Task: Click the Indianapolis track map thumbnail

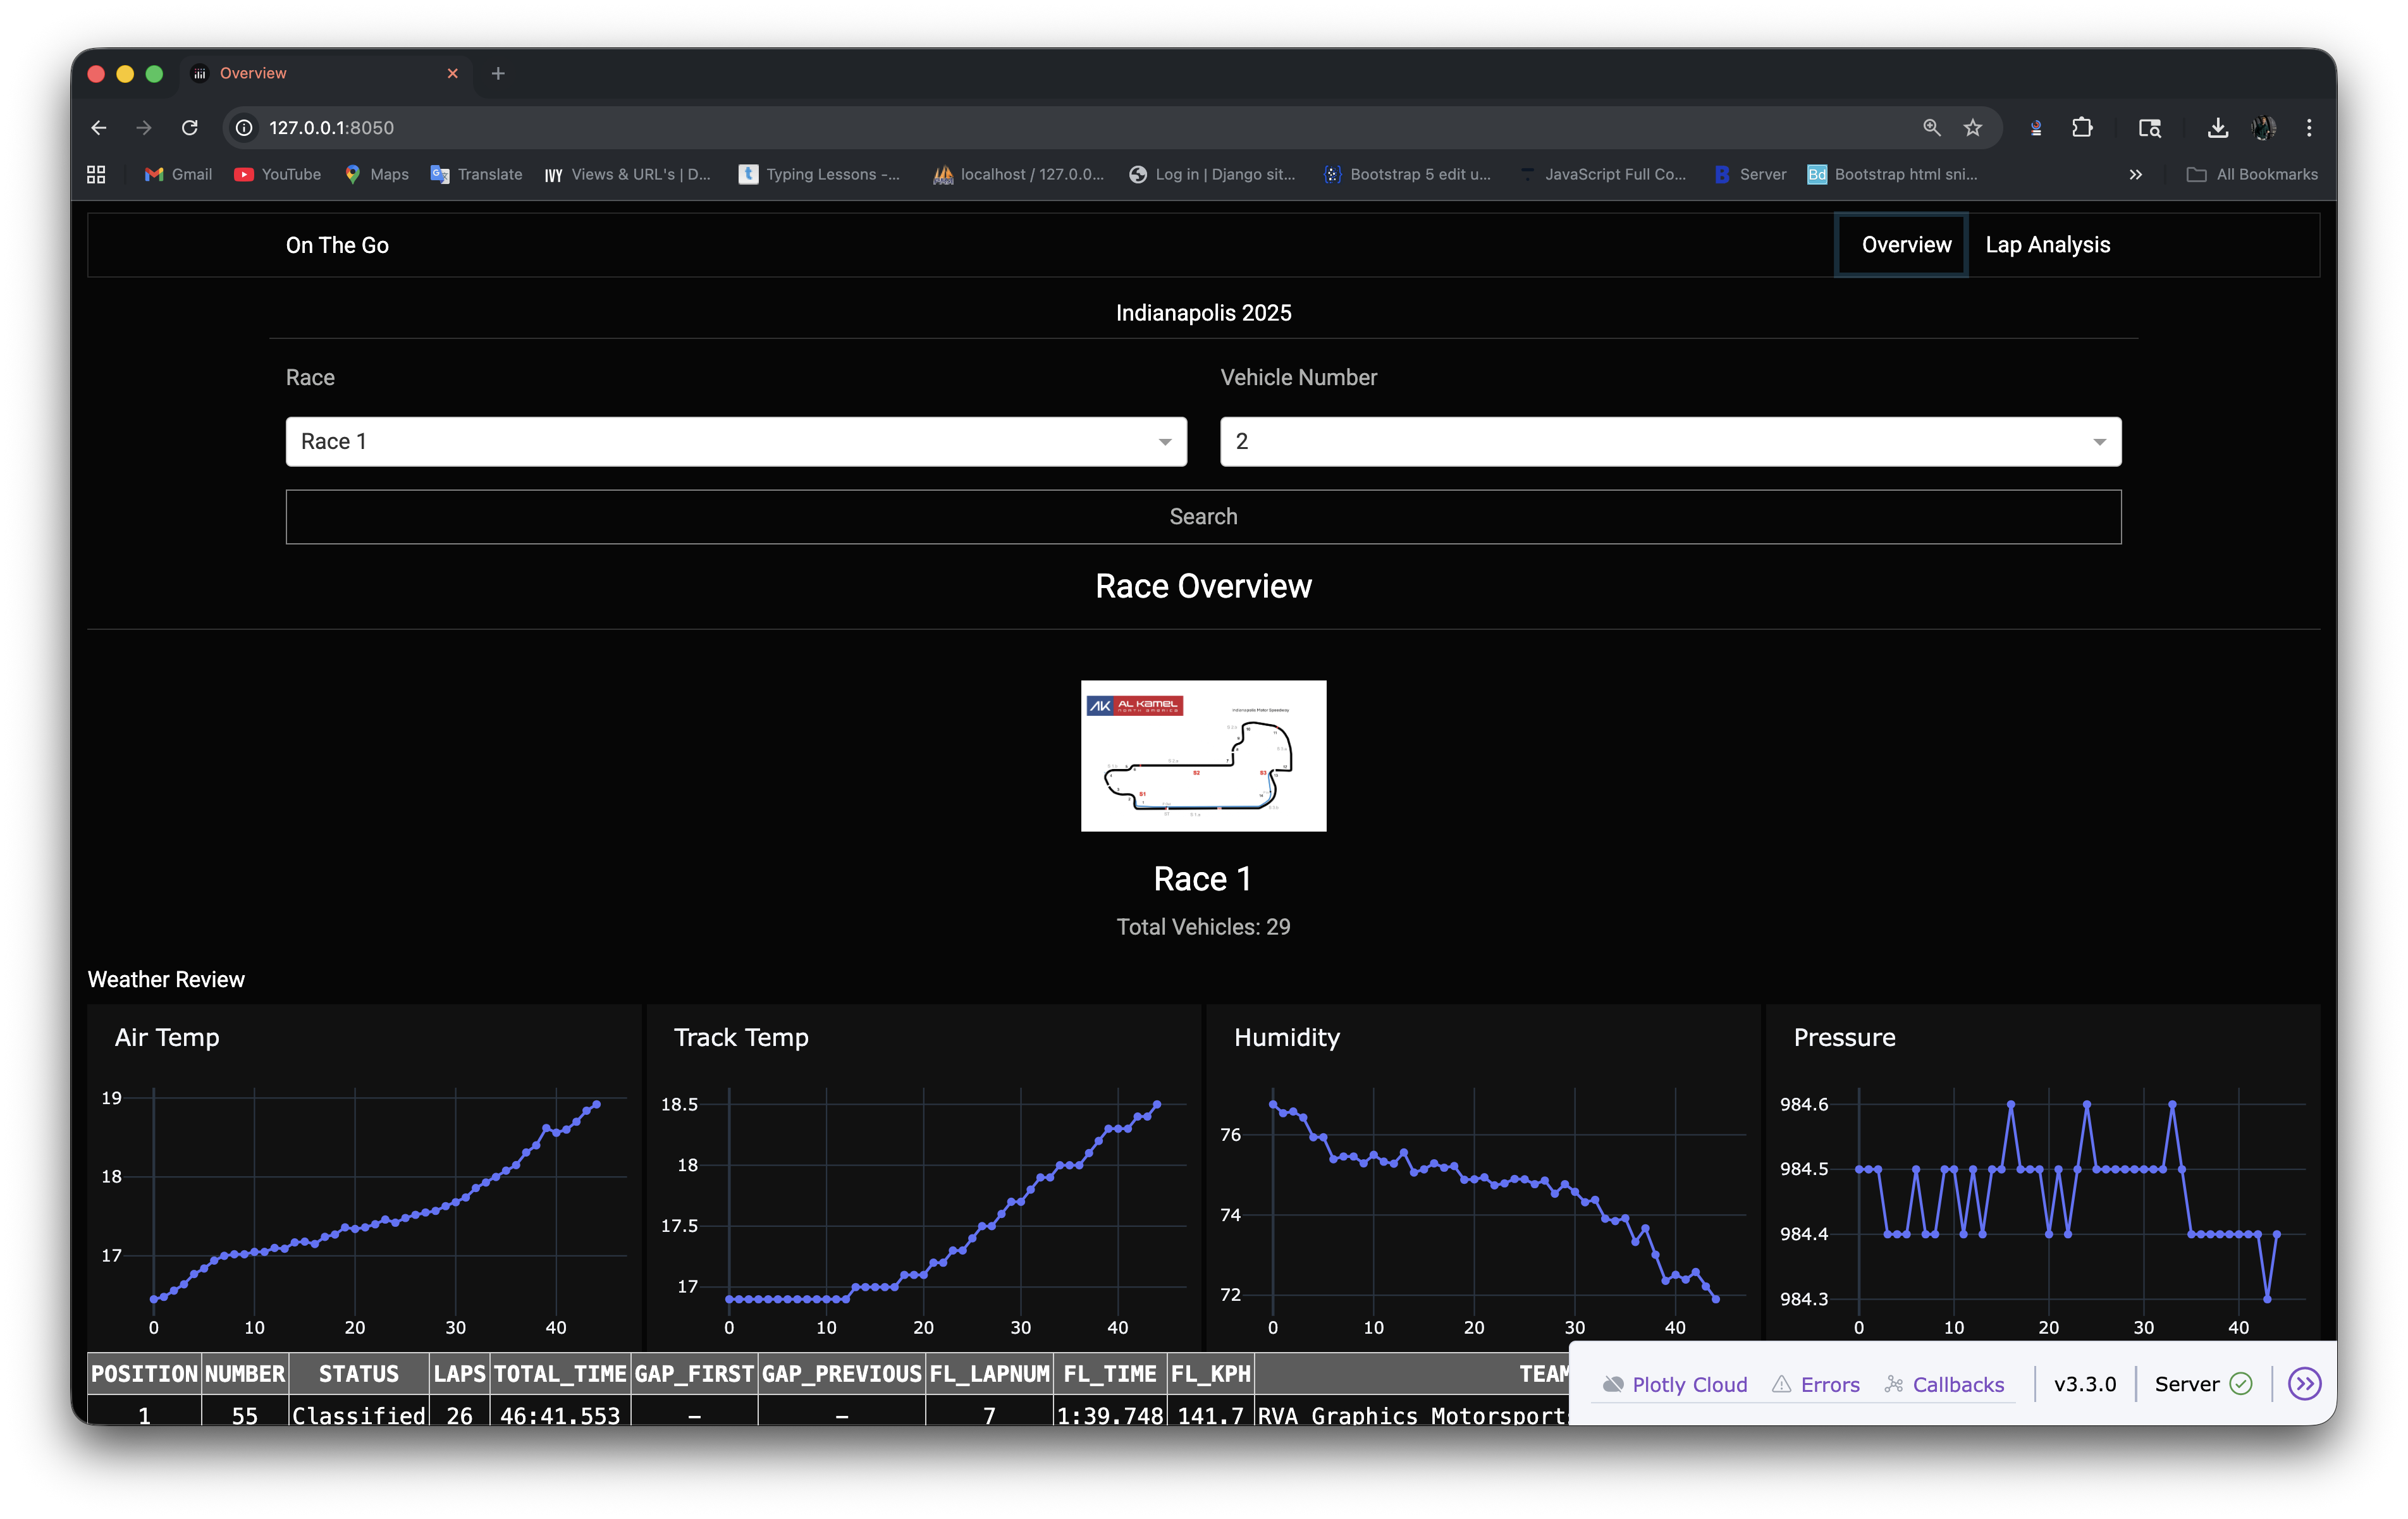Action: point(1203,756)
